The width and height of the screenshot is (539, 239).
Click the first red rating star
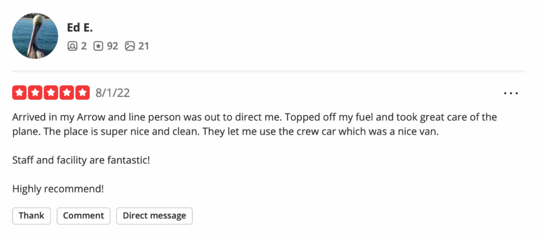pyautogui.click(x=19, y=93)
